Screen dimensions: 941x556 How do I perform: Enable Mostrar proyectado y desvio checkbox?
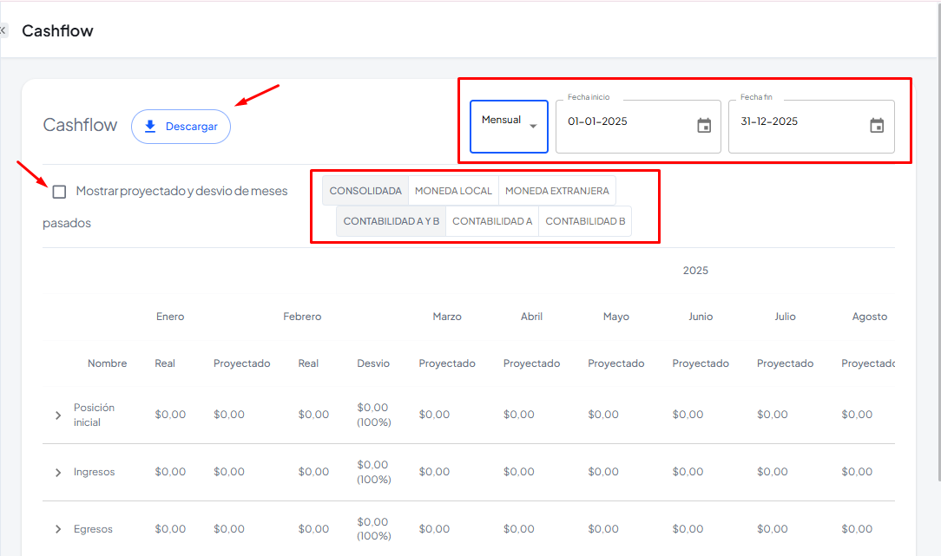tap(59, 192)
